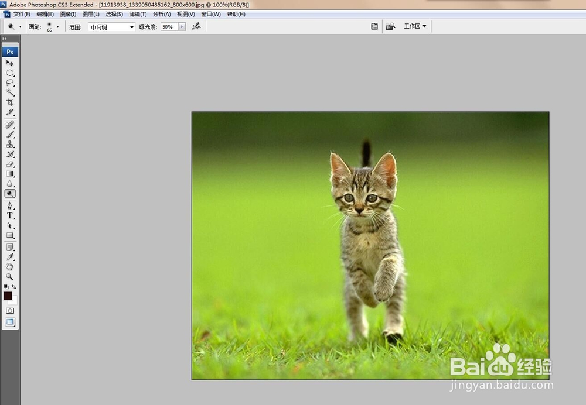Open the 选择(S) menu
Screen dimensions: 586x405
coord(114,14)
